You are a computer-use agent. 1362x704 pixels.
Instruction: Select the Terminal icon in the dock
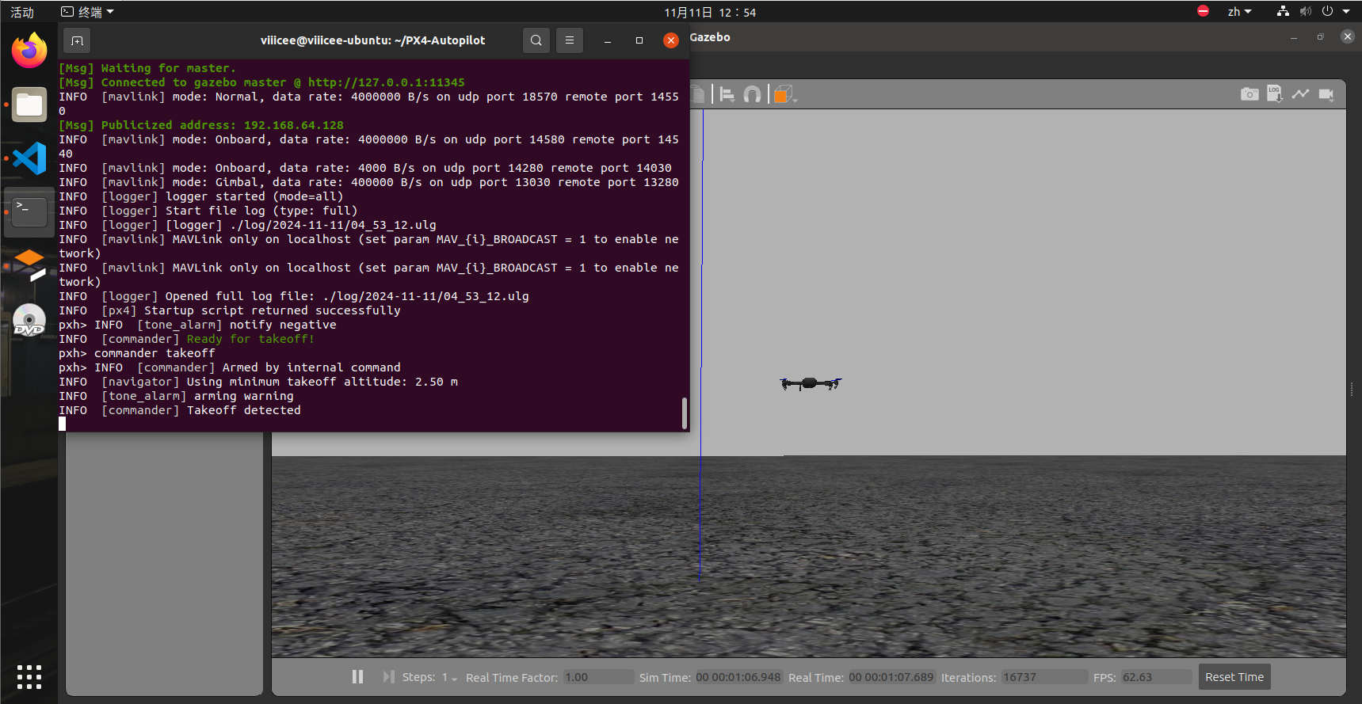coord(29,212)
